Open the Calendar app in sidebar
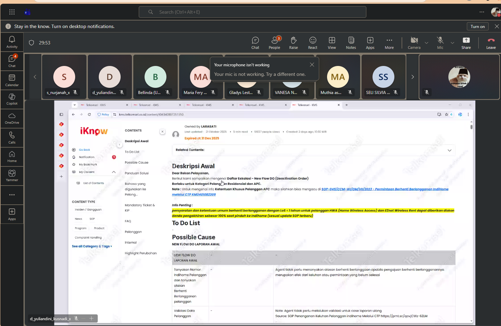Image resolution: width=501 pixels, height=326 pixels. pyautogui.click(x=12, y=80)
